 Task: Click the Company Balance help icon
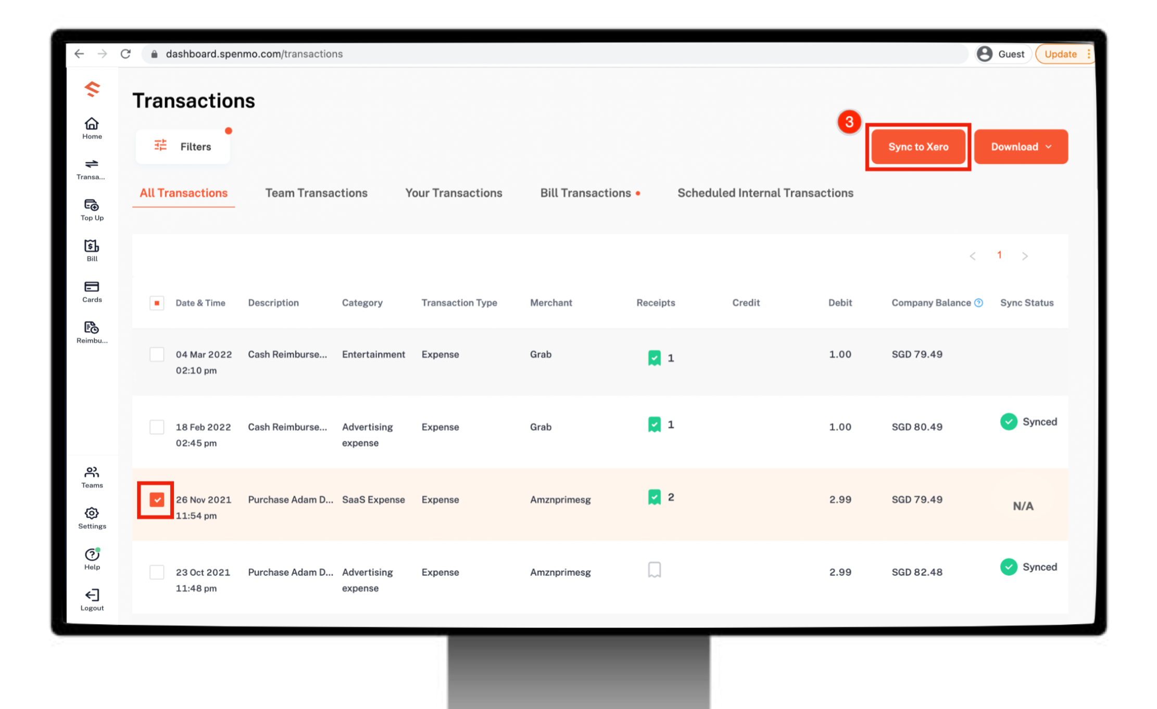tap(978, 303)
